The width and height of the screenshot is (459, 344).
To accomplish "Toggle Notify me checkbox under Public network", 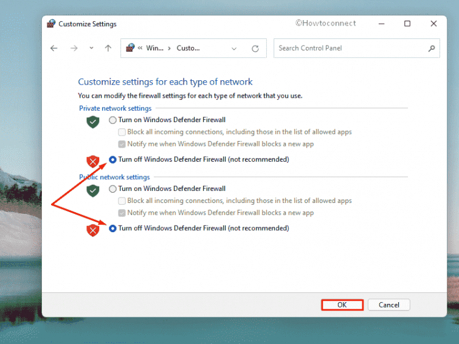I will [x=122, y=213].
